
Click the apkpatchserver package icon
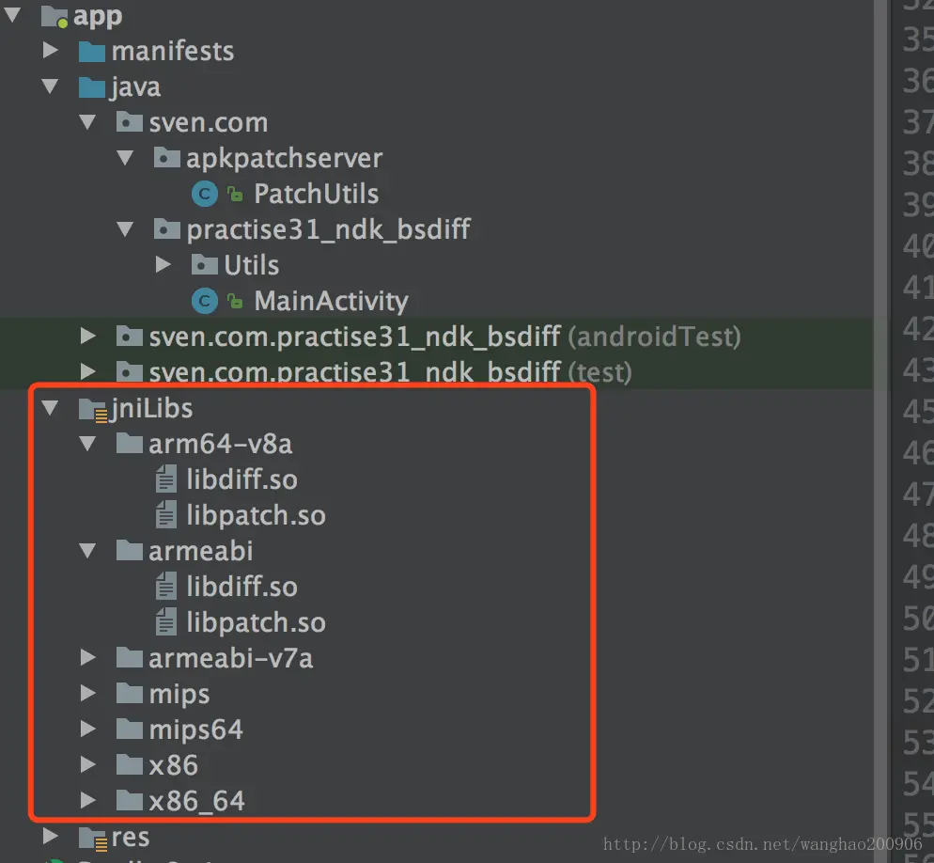tap(167, 158)
